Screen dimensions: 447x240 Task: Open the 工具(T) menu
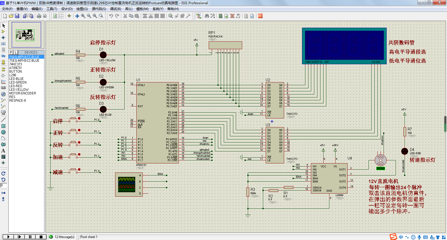click(52, 9)
